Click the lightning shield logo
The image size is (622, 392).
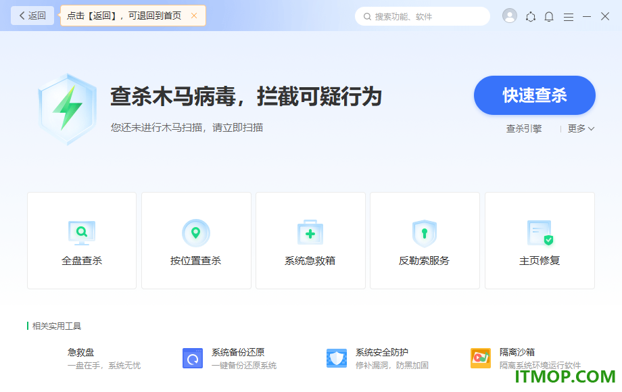(x=67, y=109)
